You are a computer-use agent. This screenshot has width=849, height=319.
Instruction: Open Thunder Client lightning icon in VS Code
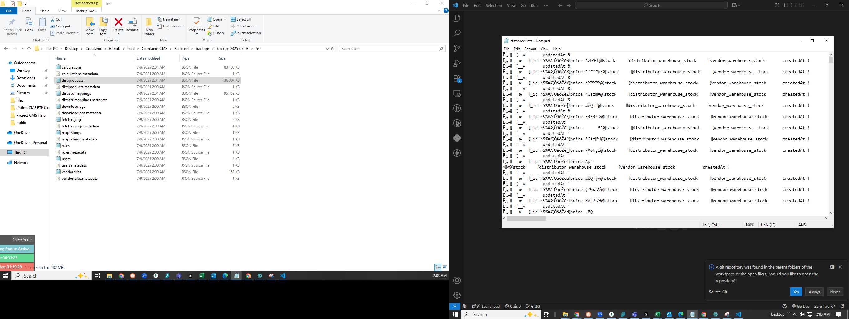(457, 153)
